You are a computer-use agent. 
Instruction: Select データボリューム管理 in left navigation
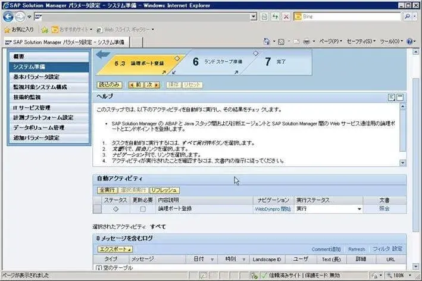click(49, 128)
